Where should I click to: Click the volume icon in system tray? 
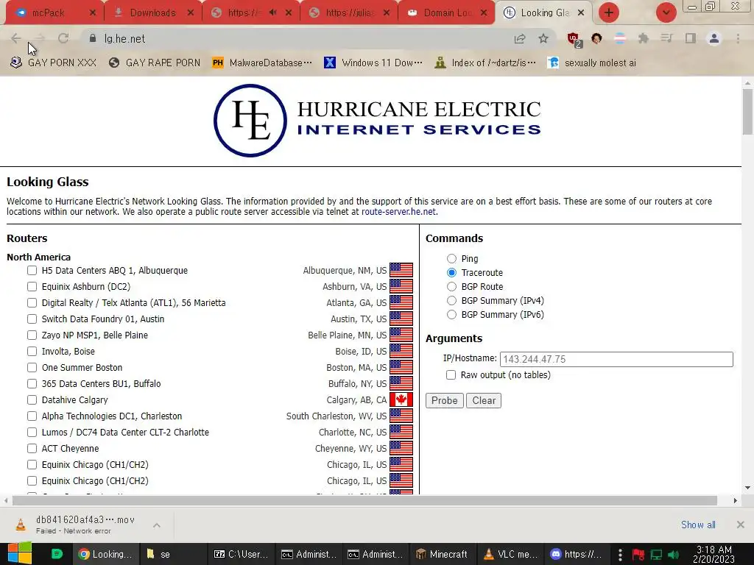point(674,555)
